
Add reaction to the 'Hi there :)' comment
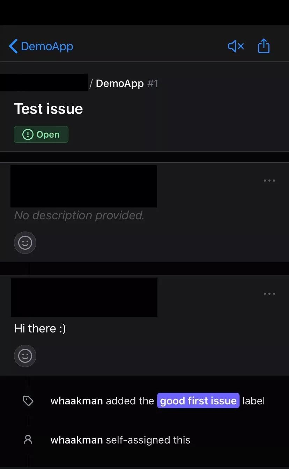[x=25, y=356]
